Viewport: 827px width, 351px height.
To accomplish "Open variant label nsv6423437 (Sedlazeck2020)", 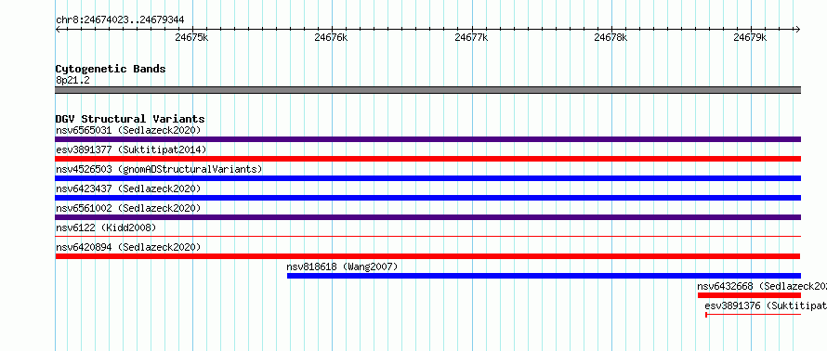I will pos(128,188).
